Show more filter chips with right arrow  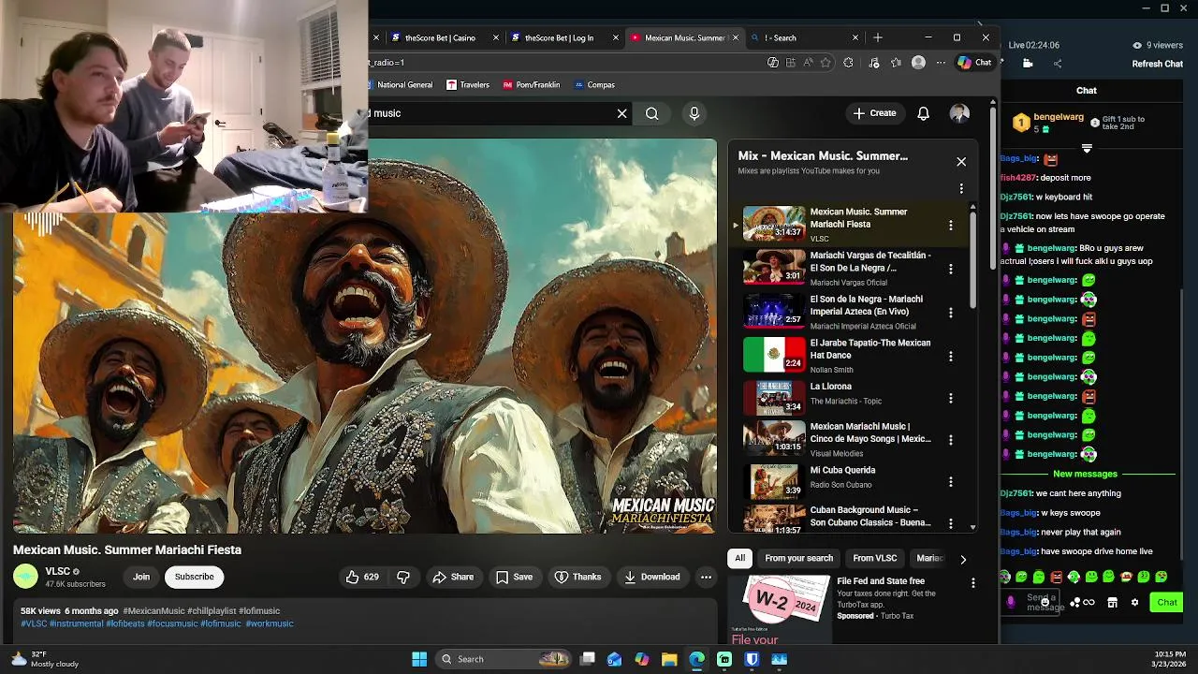point(963,559)
